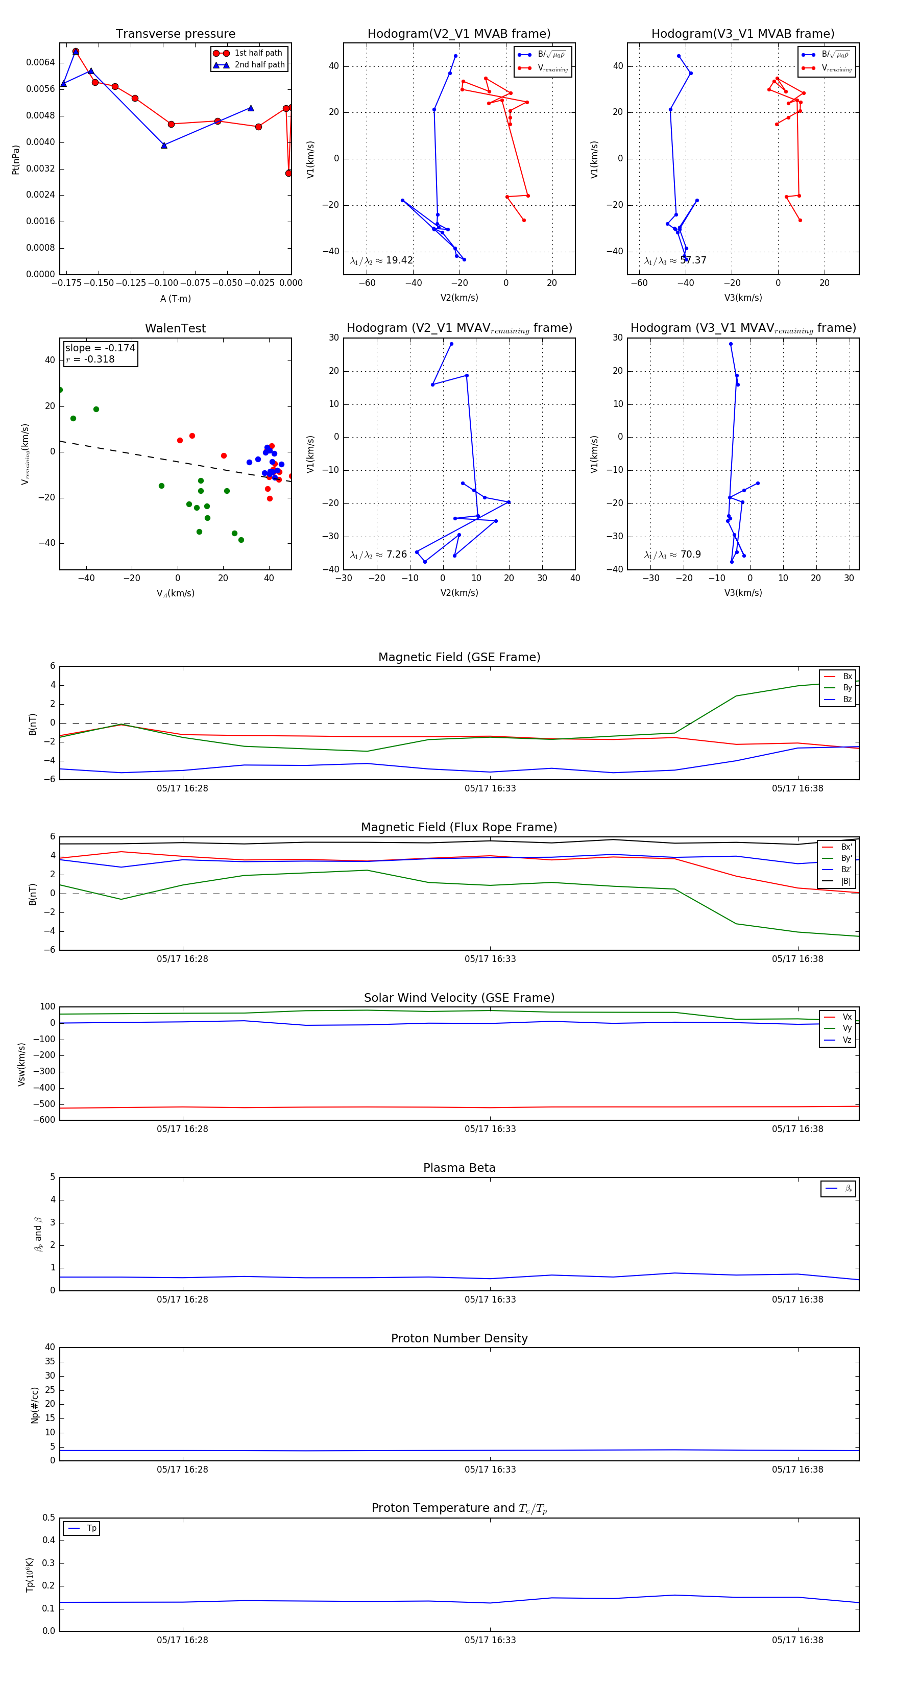Click the 'Bz' legend entry in GSE magnetic field

(838, 699)
